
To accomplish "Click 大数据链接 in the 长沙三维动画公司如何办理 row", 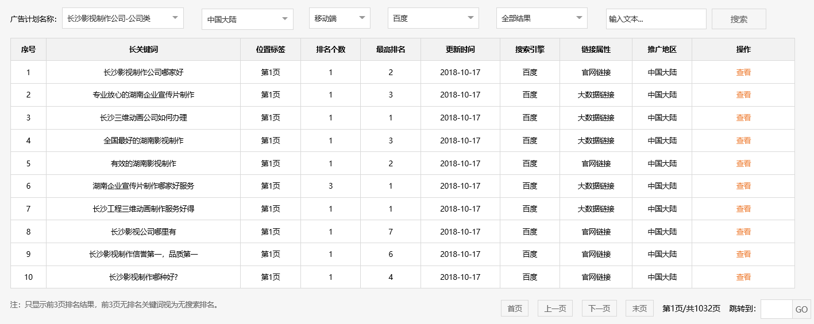I will (x=596, y=118).
